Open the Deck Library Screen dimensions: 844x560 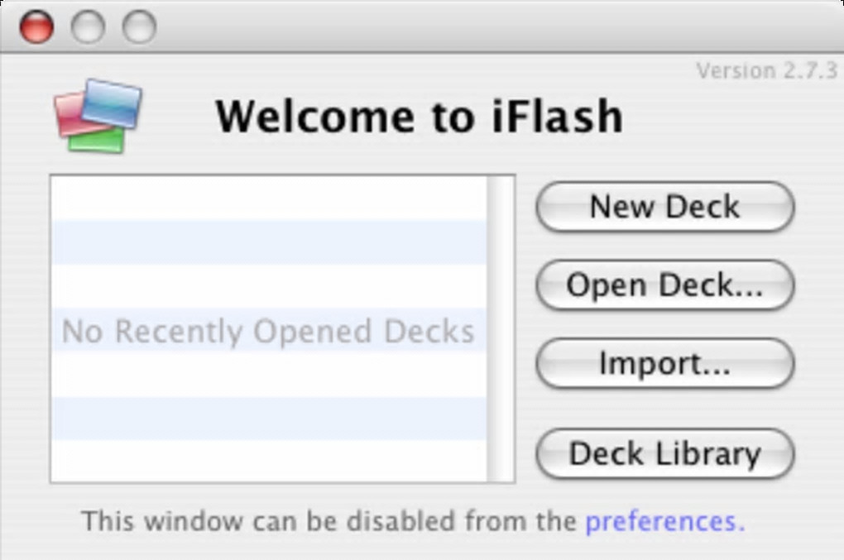664,453
